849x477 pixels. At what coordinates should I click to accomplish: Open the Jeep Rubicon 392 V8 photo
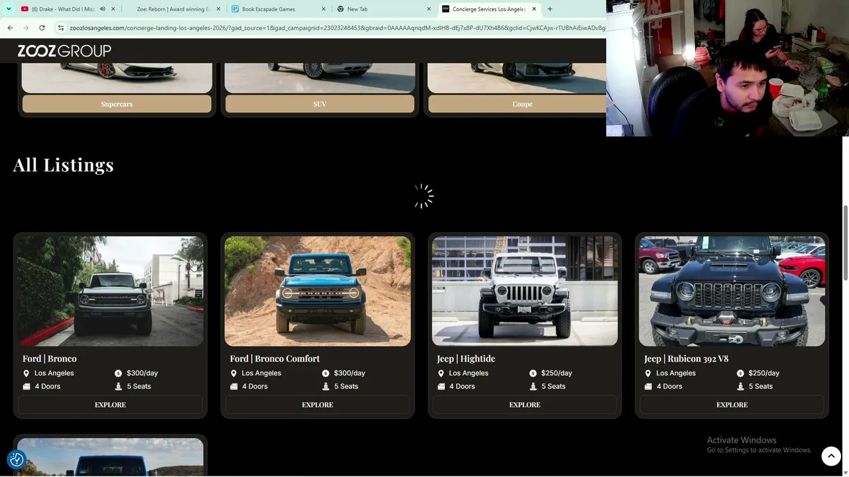[x=732, y=291]
